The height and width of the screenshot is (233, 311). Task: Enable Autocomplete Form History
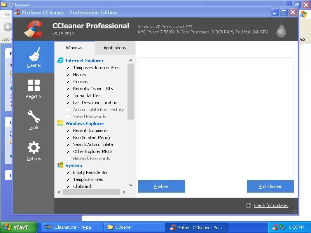68,110
